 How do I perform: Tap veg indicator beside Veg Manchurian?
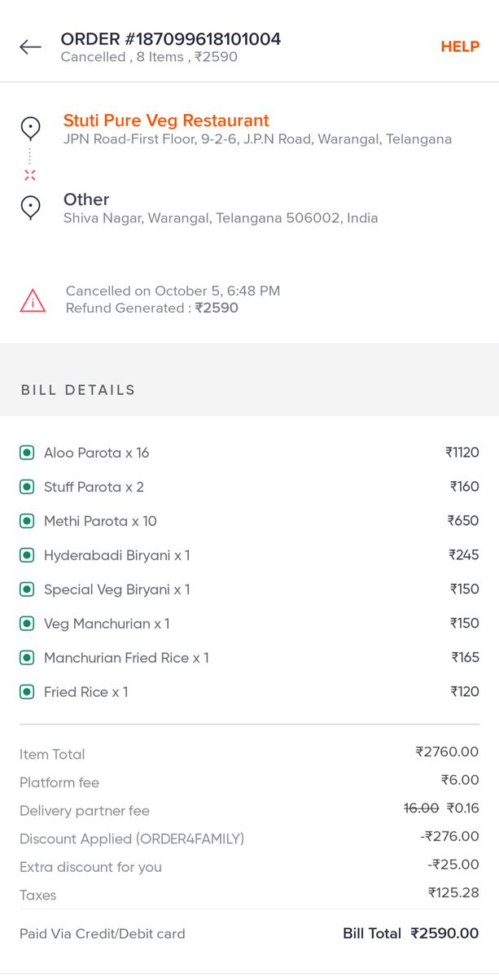coord(27,624)
